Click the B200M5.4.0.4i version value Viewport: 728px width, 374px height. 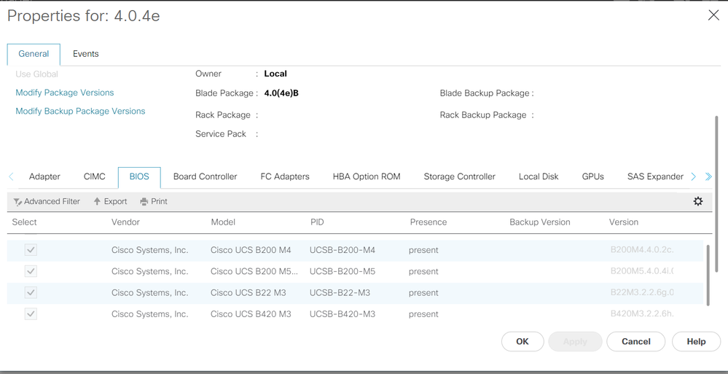[x=641, y=271]
